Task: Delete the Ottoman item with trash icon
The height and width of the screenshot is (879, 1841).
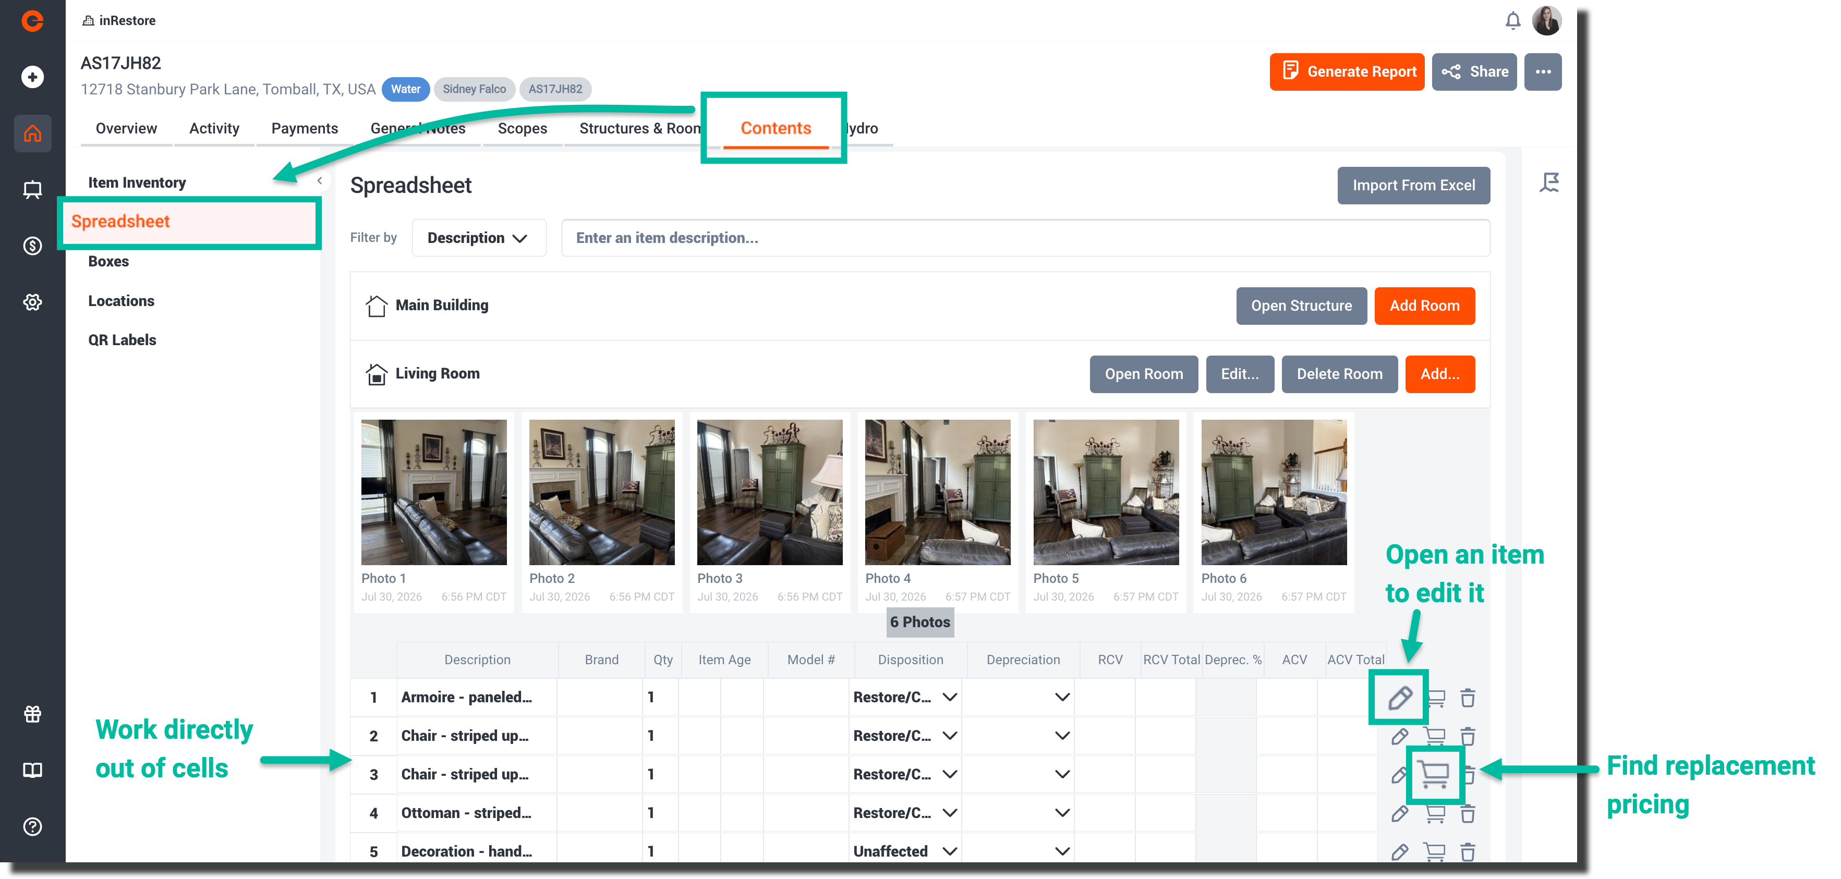Action: (x=1467, y=813)
